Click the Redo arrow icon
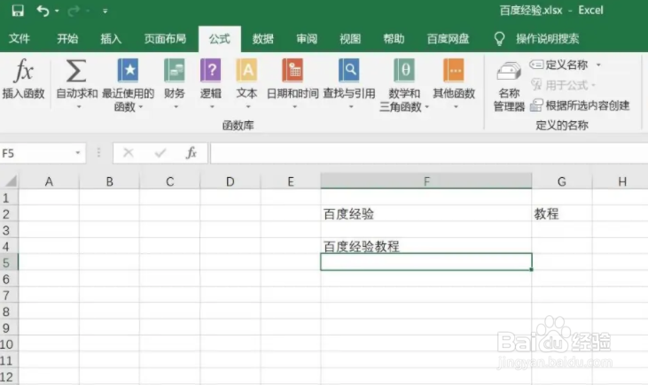This screenshot has width=648, height=385. (x=74, y=11)
